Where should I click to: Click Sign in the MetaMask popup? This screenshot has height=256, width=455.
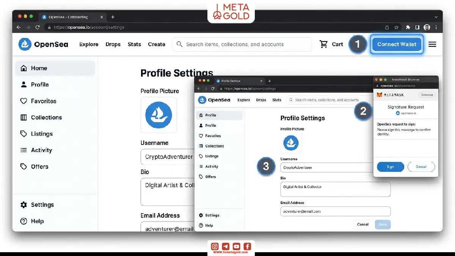pos(391,167)
